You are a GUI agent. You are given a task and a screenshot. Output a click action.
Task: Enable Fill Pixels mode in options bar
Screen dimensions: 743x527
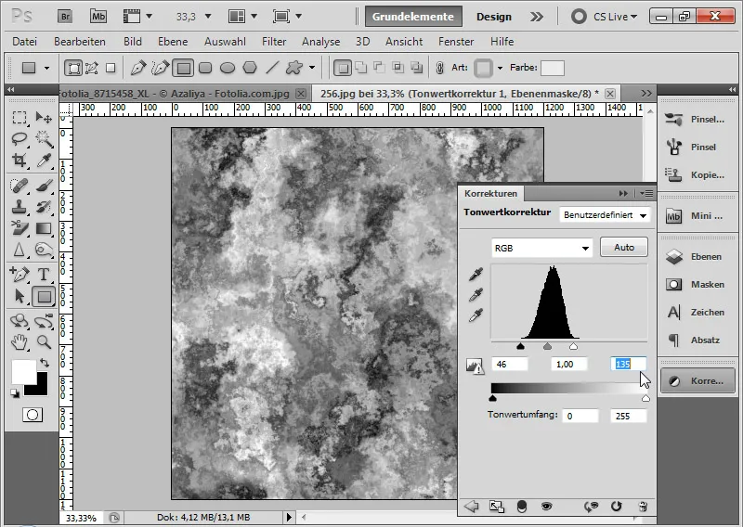coord(111,68)
